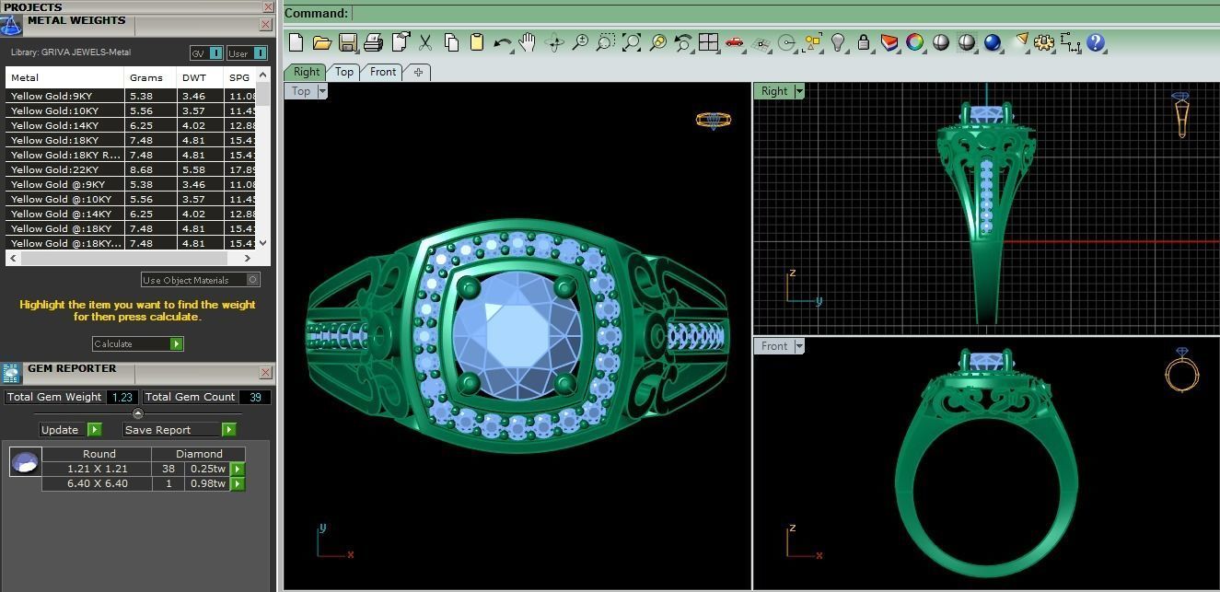The width and height of the screenshot is (1220, 592).
Task: Click the Zoom Extents icon
Action: 632,42
